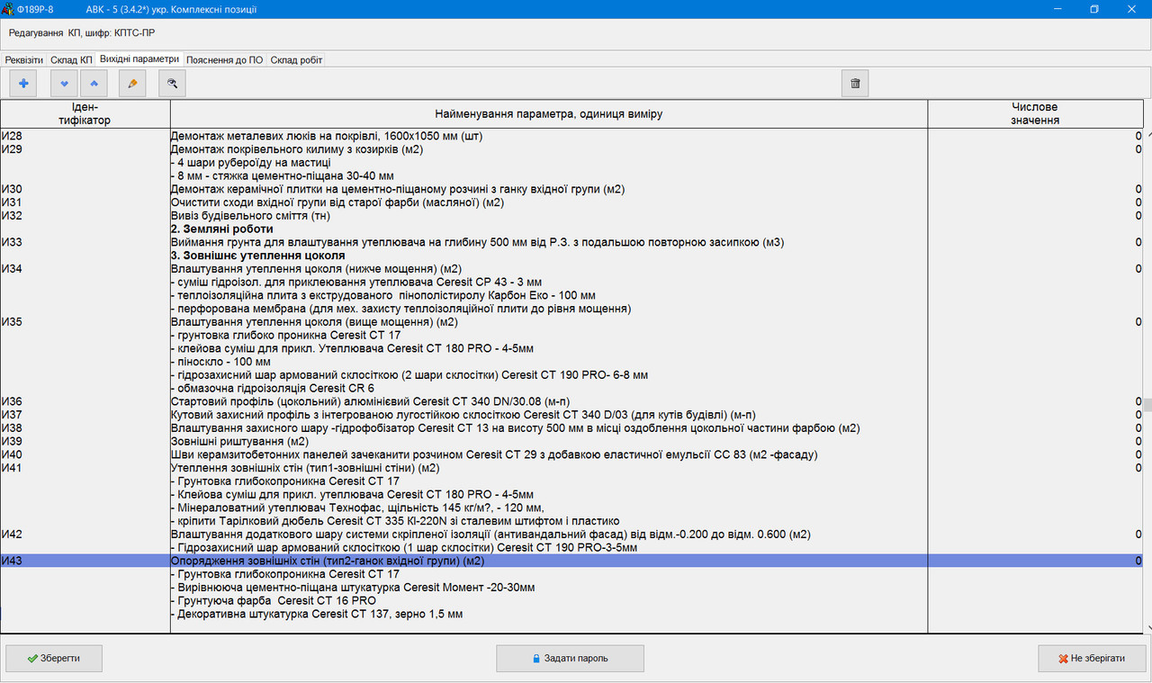
Task: Click the scrollbar down arrow of the table
Action: click(1147, 625)
